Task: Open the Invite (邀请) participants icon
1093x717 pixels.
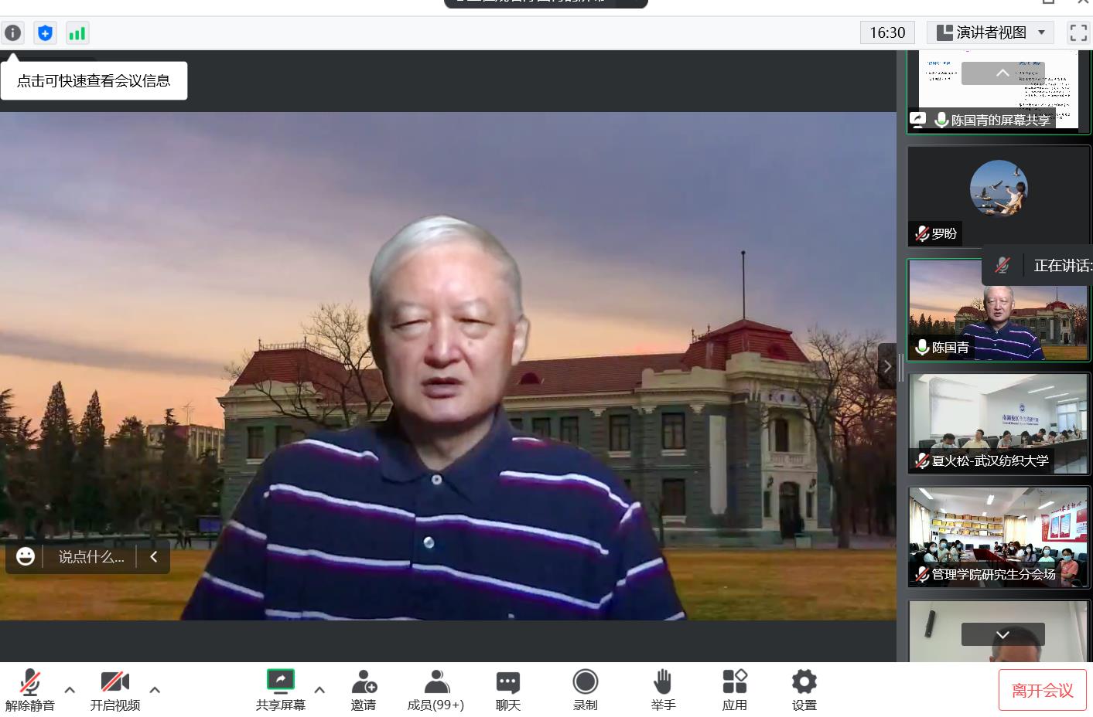Action: pyautogui.click(x=364, y=689)
